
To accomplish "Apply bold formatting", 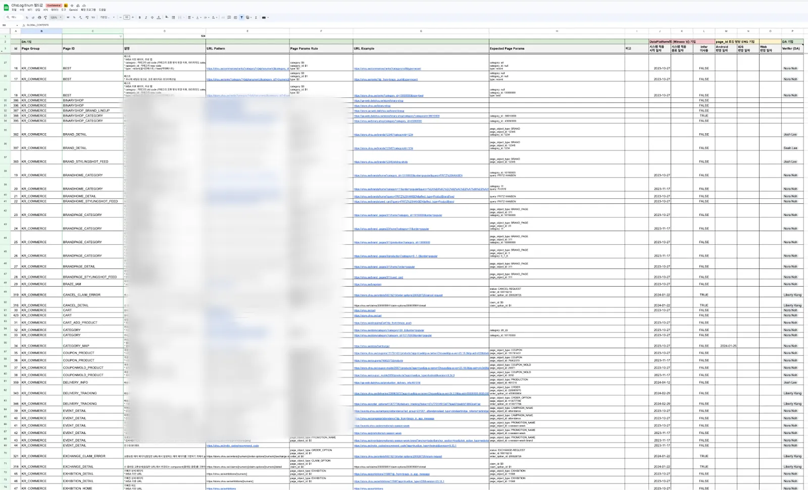I will [140, 17].
